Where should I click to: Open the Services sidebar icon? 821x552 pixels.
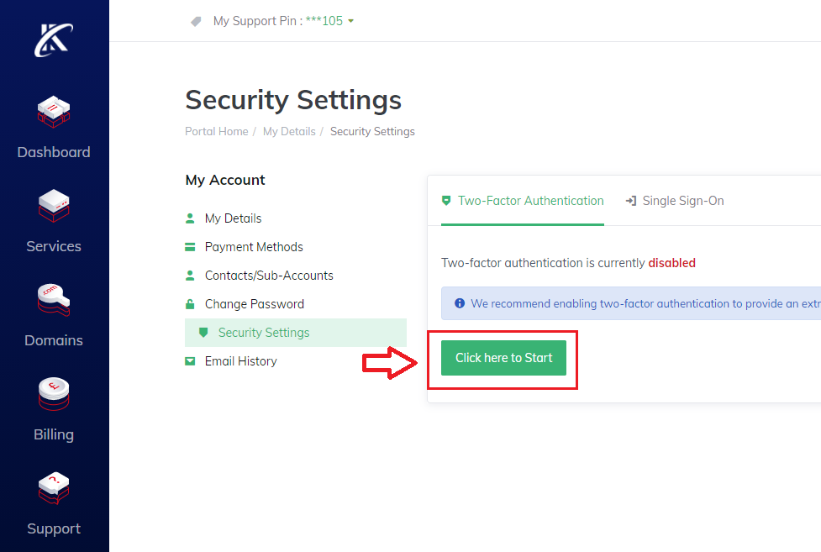[x=54, y=208]
